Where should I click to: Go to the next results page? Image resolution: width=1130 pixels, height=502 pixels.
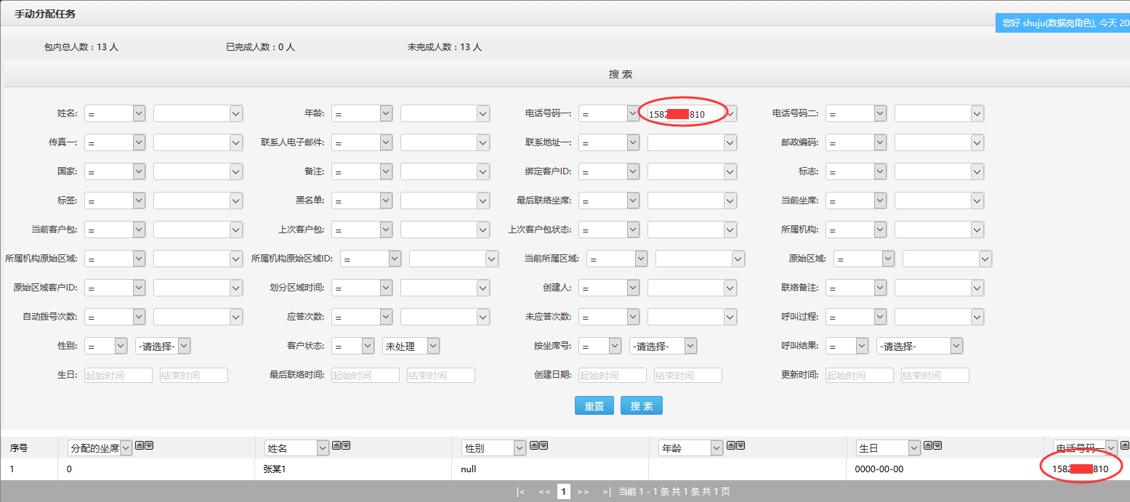(583, 492)
